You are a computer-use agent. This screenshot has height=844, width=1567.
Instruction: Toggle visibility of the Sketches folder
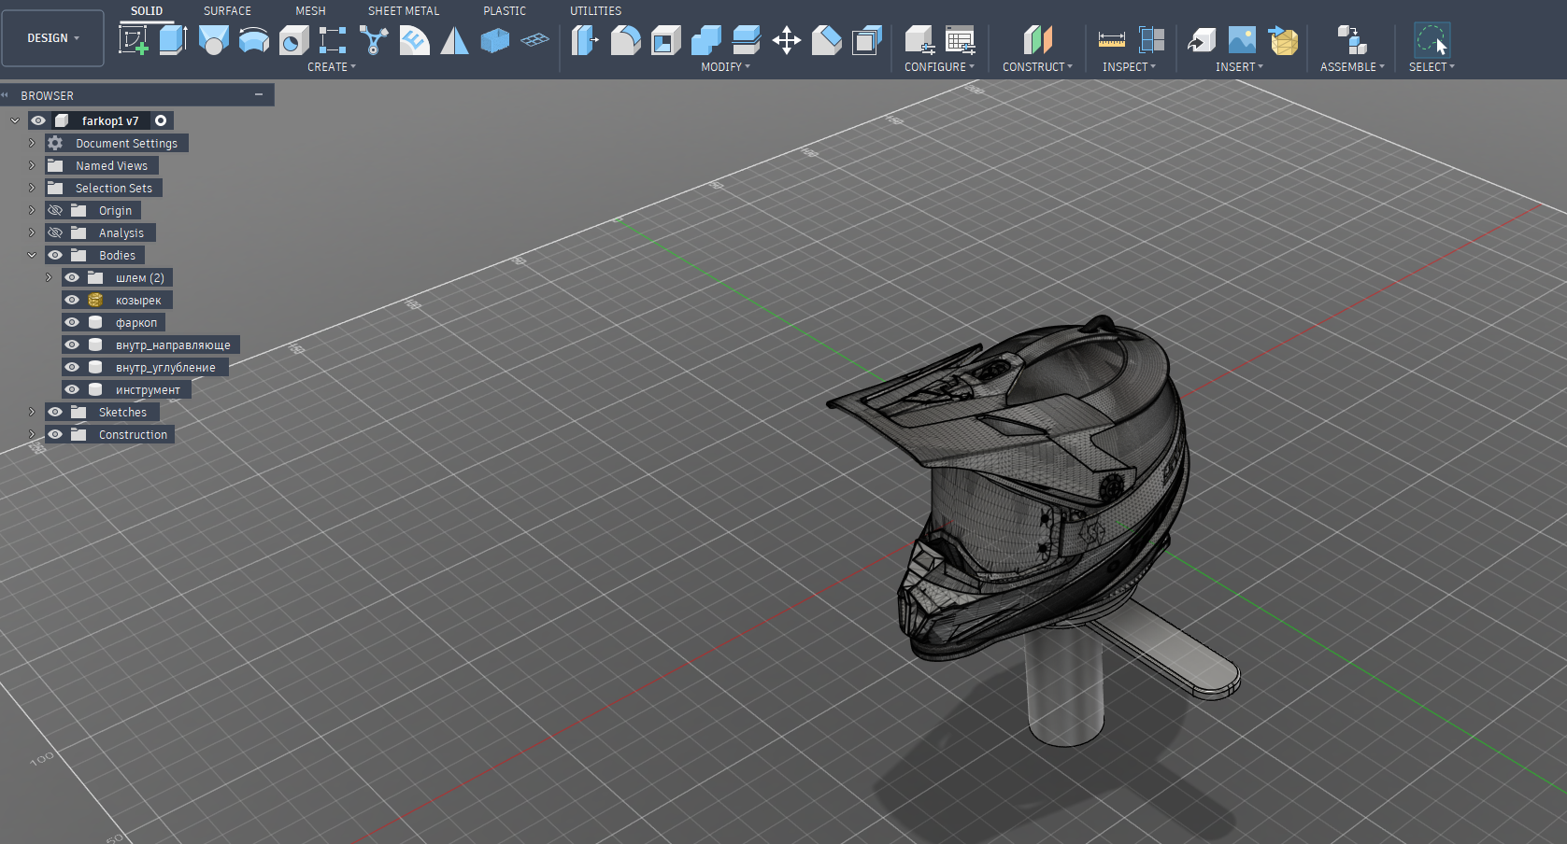pyautogui.click(x=55, y=412)
